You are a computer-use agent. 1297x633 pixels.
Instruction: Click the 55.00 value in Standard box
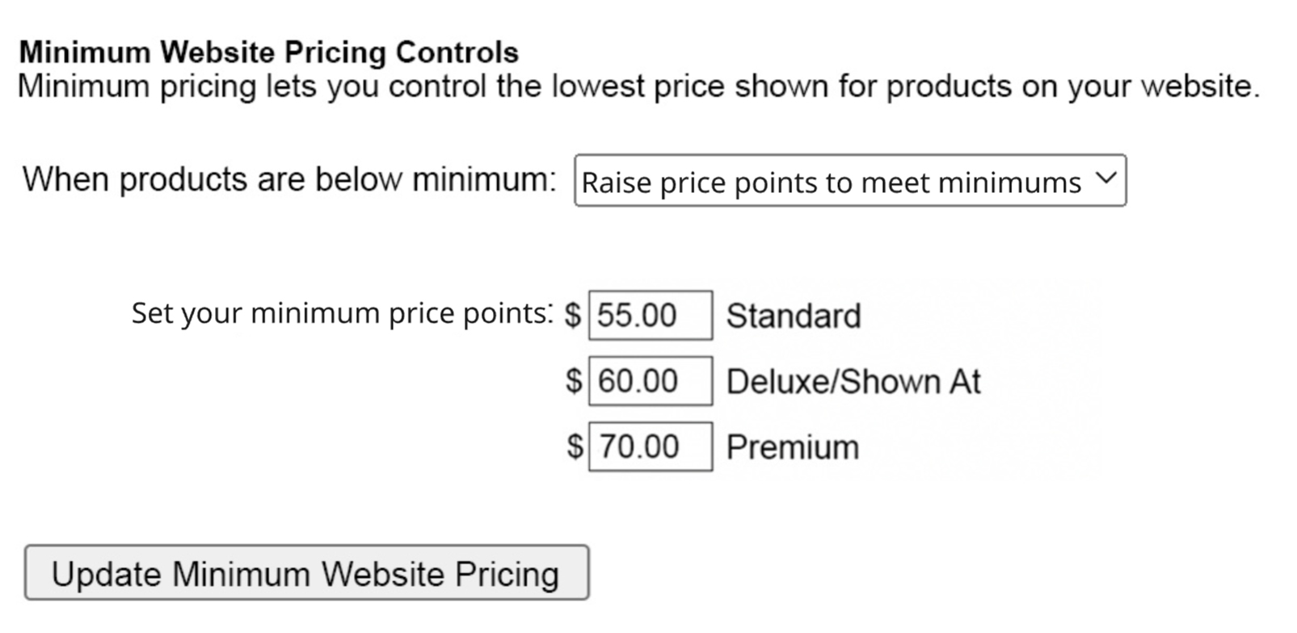[637, 316]
